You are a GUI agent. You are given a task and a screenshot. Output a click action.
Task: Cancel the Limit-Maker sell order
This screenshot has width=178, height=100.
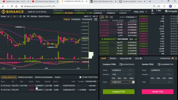92,86
